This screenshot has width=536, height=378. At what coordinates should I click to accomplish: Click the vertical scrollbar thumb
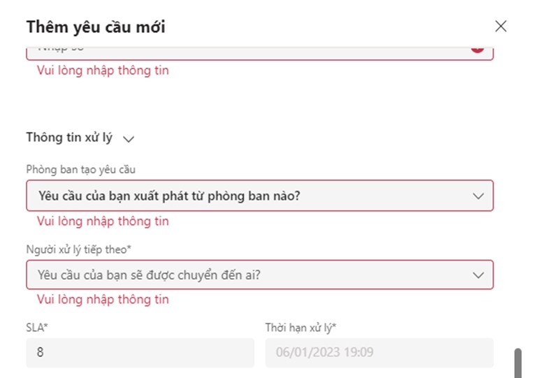click(518, 363)
